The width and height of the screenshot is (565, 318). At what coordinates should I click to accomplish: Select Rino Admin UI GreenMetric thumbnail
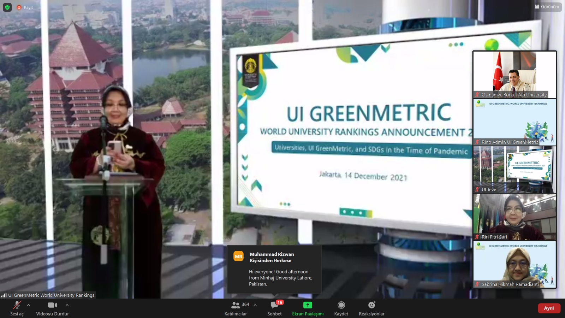coord(515,122)
